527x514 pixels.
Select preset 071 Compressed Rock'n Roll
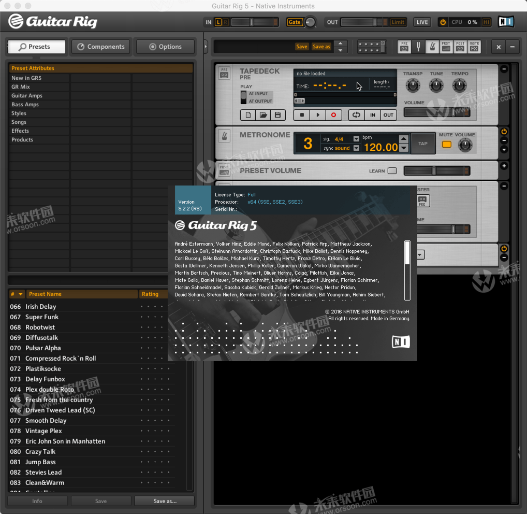tap(91, 359)
